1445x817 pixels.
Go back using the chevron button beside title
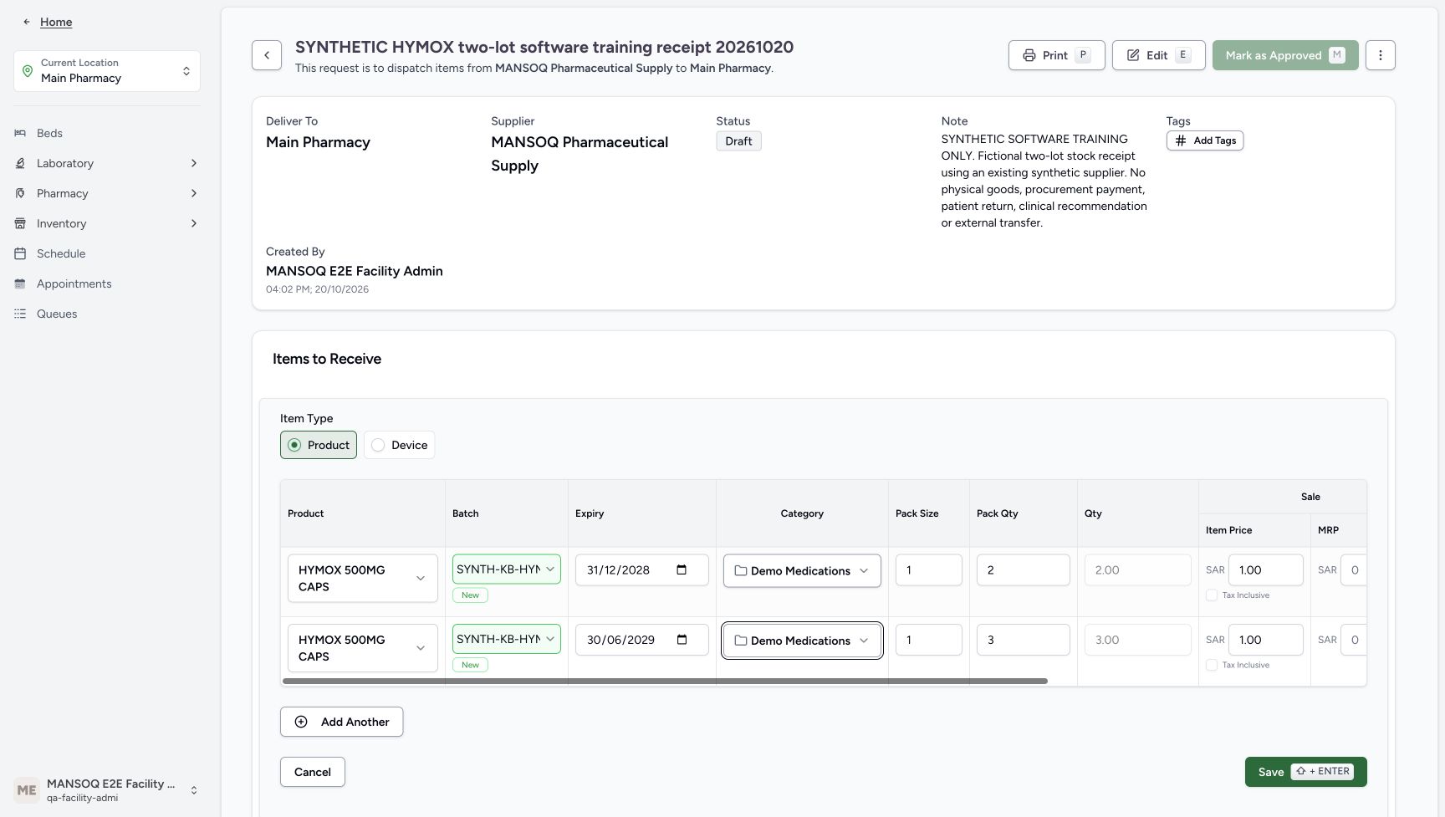click(267, 55)
